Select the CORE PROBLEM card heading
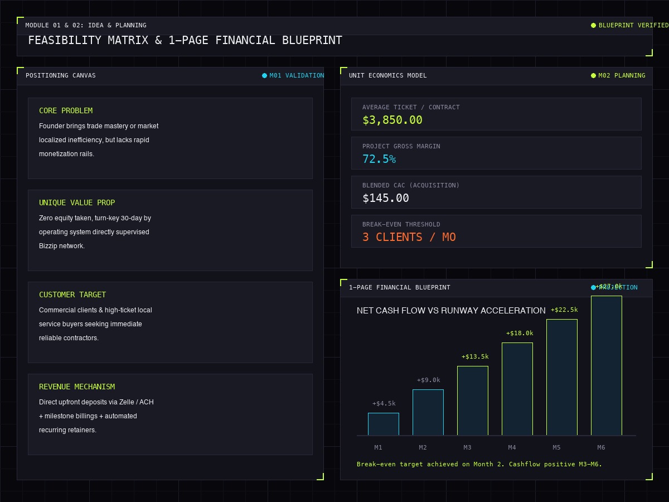 point(66,110)
